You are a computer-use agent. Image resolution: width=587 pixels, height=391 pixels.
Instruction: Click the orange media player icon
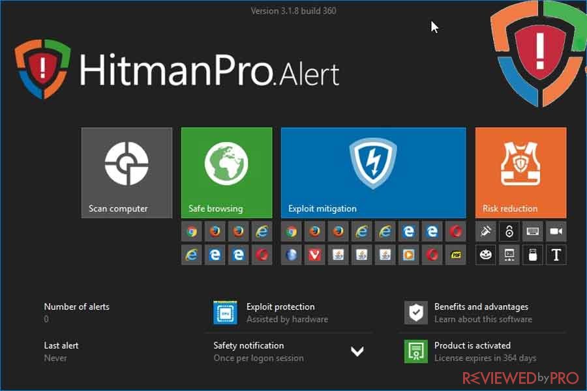coord(408,255)
